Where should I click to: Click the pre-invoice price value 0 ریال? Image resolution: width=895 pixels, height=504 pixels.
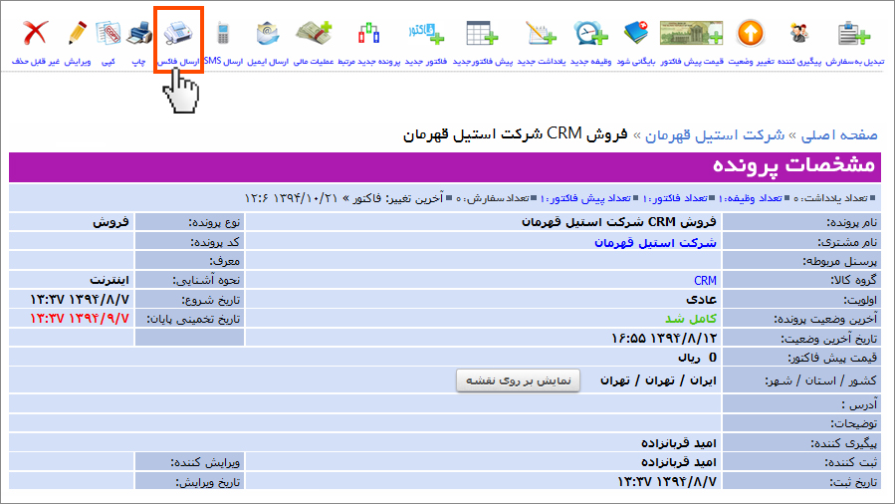[x=697, y=358]
